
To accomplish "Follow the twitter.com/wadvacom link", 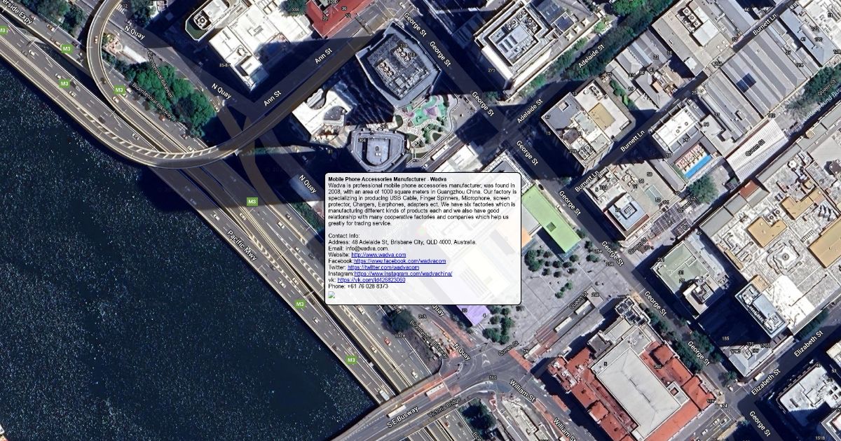I will tap(383, 267).
